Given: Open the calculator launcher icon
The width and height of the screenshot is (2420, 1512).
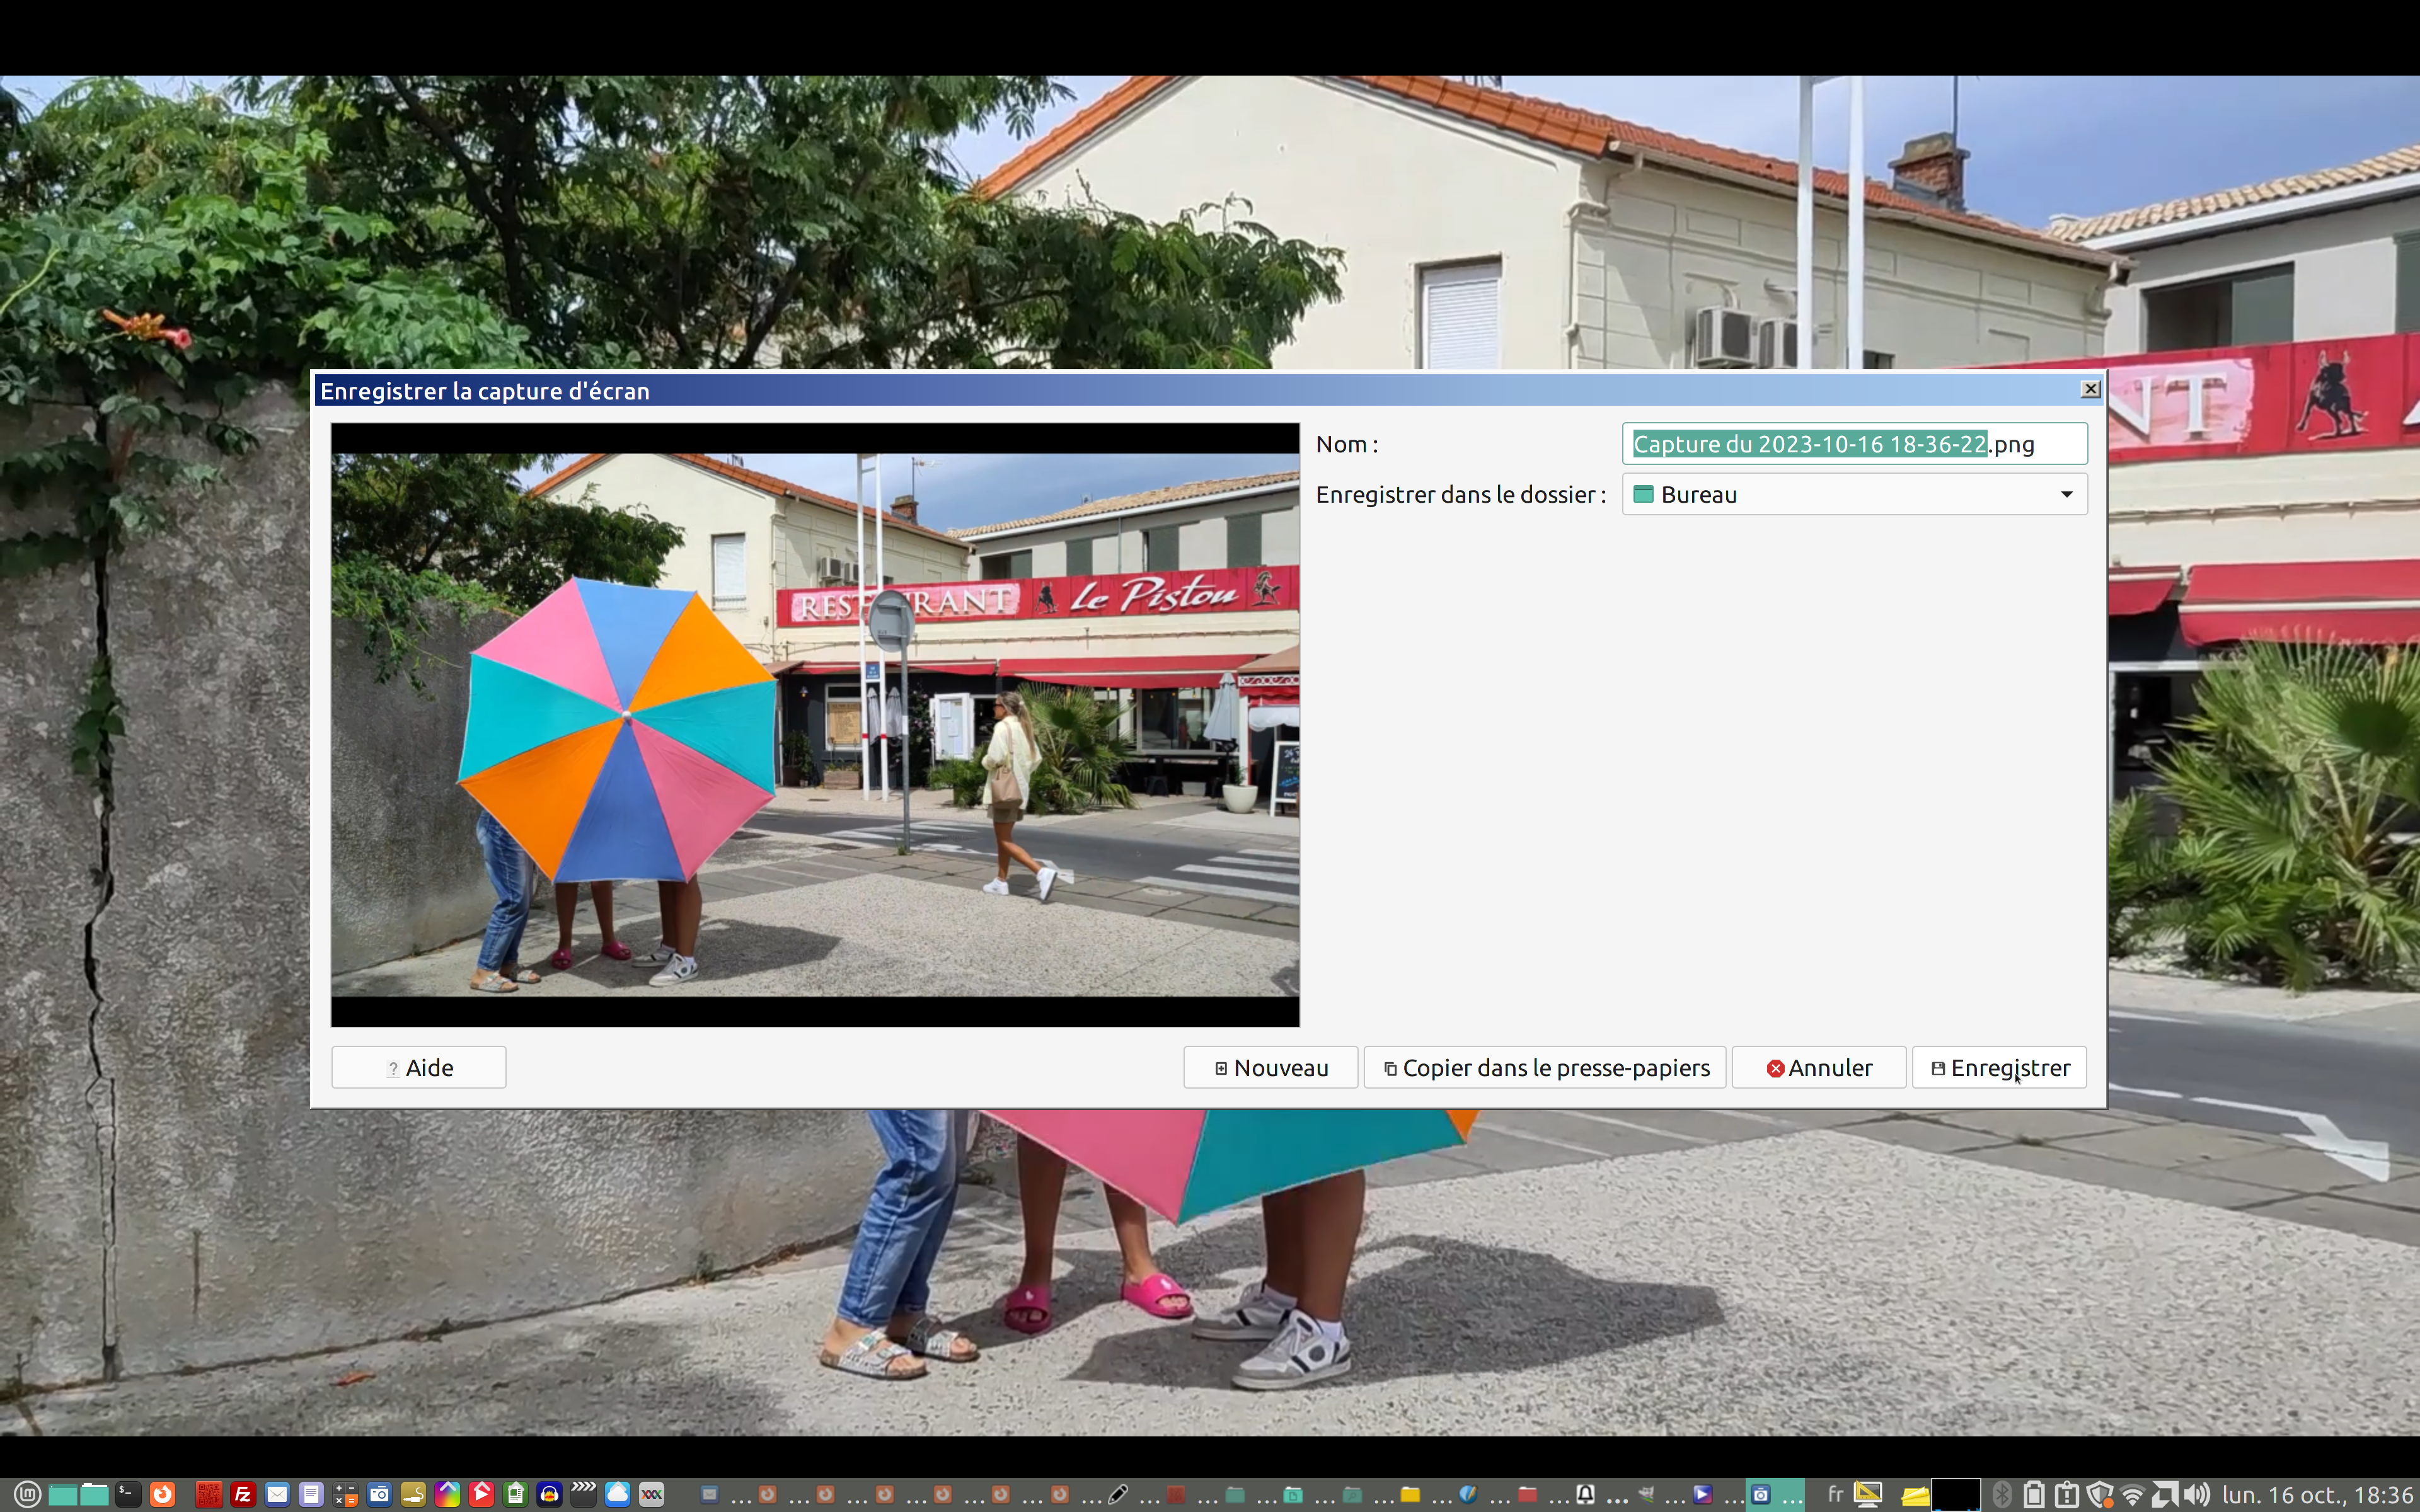Looking at the screenshot, I should point(345,1494).
